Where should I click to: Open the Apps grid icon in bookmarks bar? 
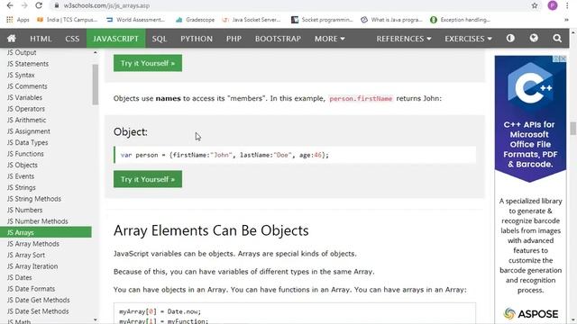tap(10, 20)
